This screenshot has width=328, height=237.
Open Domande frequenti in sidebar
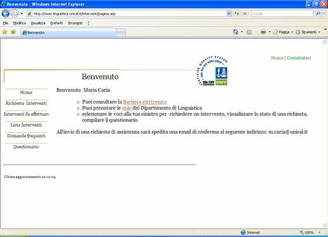26,136
